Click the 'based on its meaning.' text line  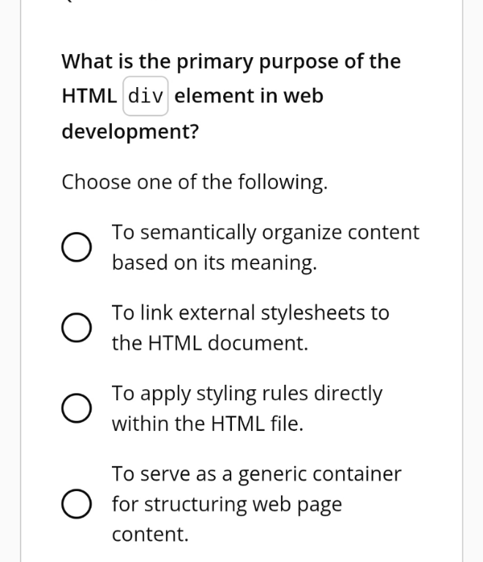coord(214,263)
